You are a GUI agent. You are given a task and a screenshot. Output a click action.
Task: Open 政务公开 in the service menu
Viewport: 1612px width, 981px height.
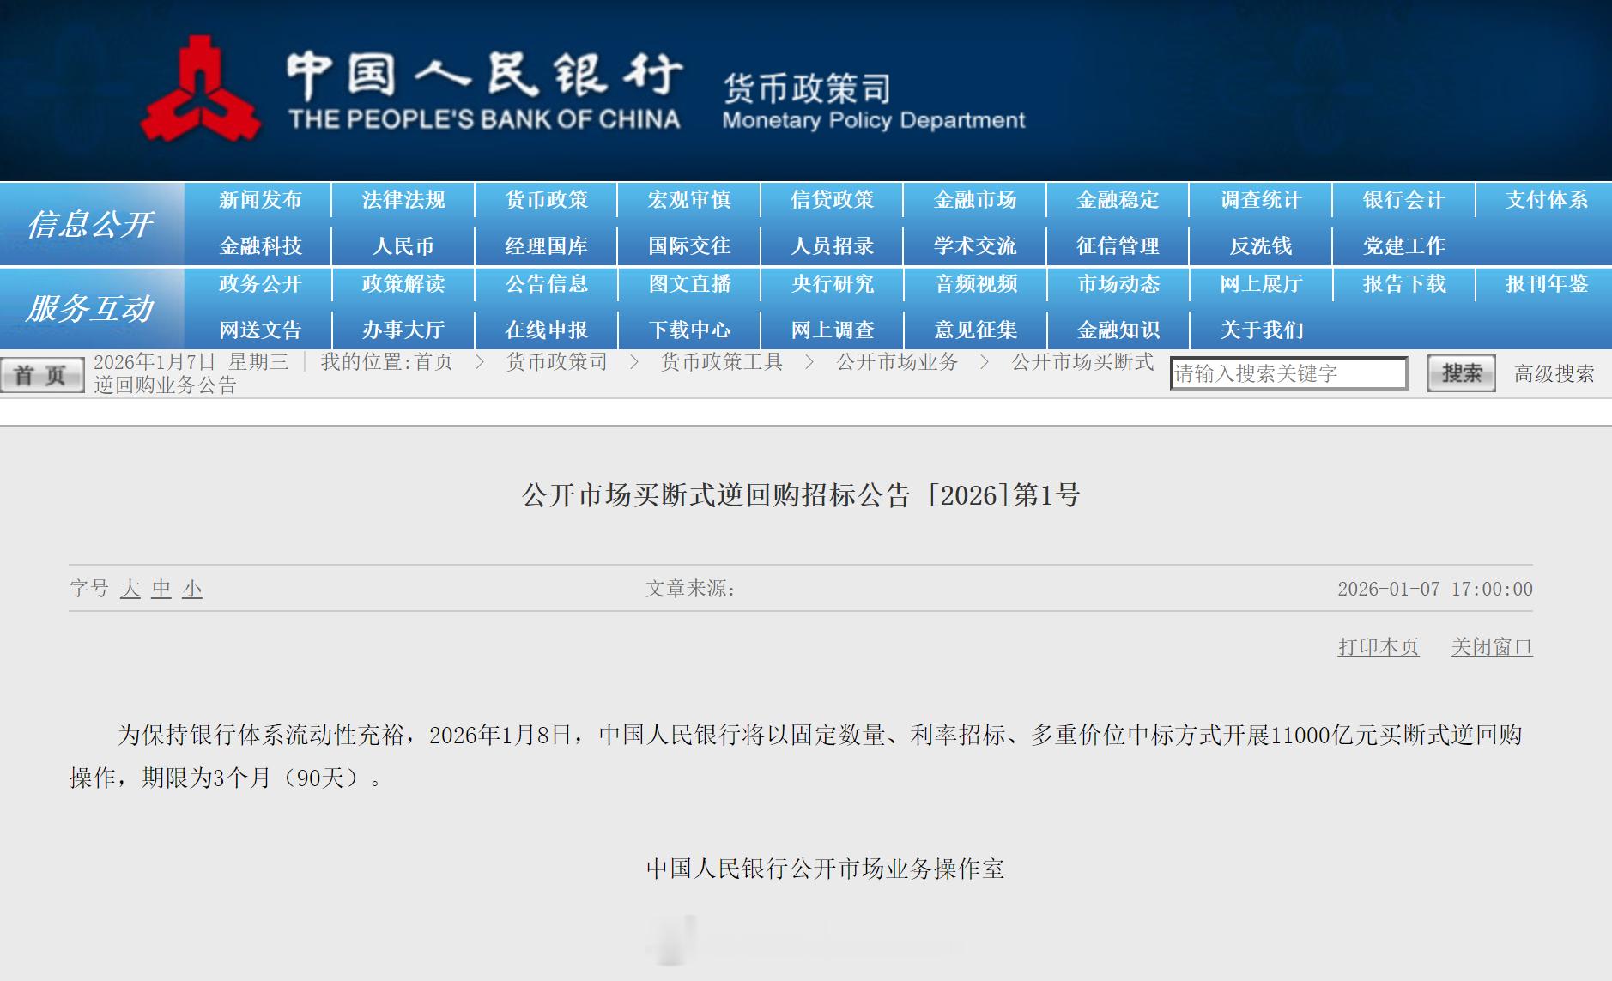260,284
